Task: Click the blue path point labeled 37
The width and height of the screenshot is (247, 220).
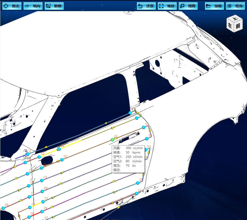Action: click(144, 127)
